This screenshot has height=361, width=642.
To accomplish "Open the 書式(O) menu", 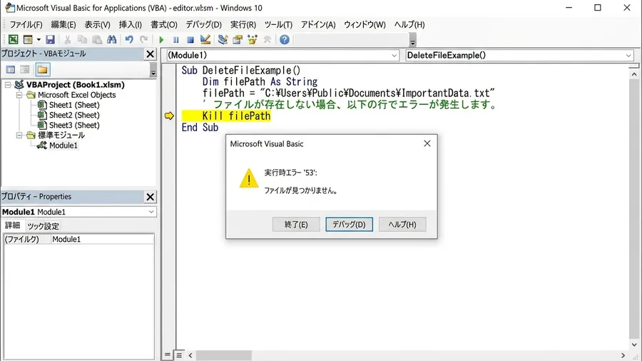I will click(164, 24).
